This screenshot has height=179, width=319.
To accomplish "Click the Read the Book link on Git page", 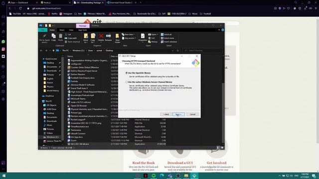I will click(x=144, y=163).
